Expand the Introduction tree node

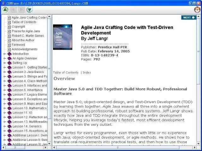pyautogui.click(x=5, y=54)
